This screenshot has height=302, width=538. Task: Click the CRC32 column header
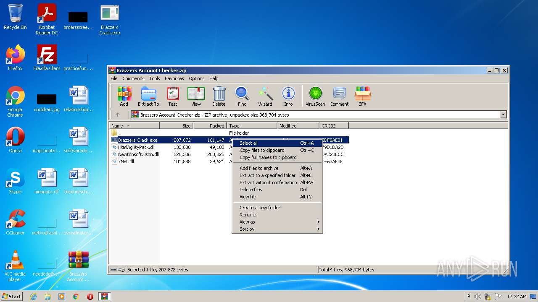[334, 125]
